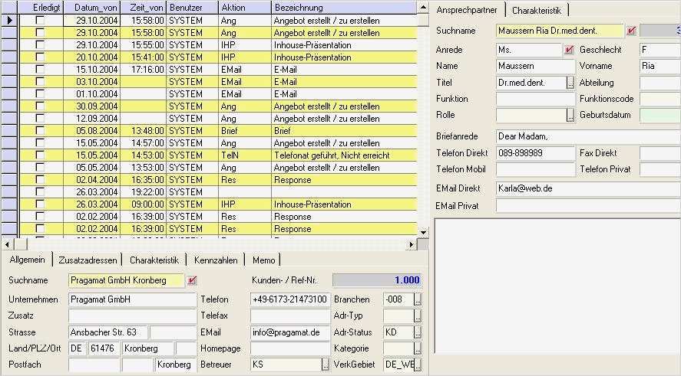Click into the Unternehmen field 'Pragamat GmbH'
681x376 pixels.
pos(133,299)
